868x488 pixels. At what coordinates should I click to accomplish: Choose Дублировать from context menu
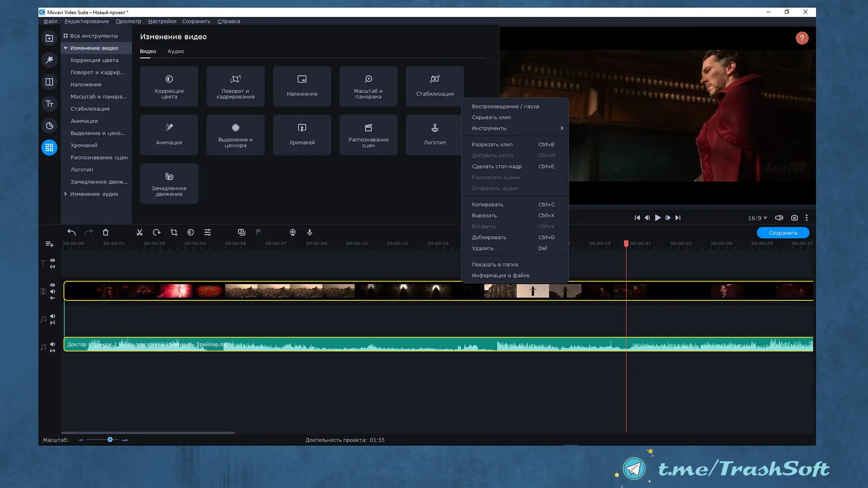[x=514, y=237]
